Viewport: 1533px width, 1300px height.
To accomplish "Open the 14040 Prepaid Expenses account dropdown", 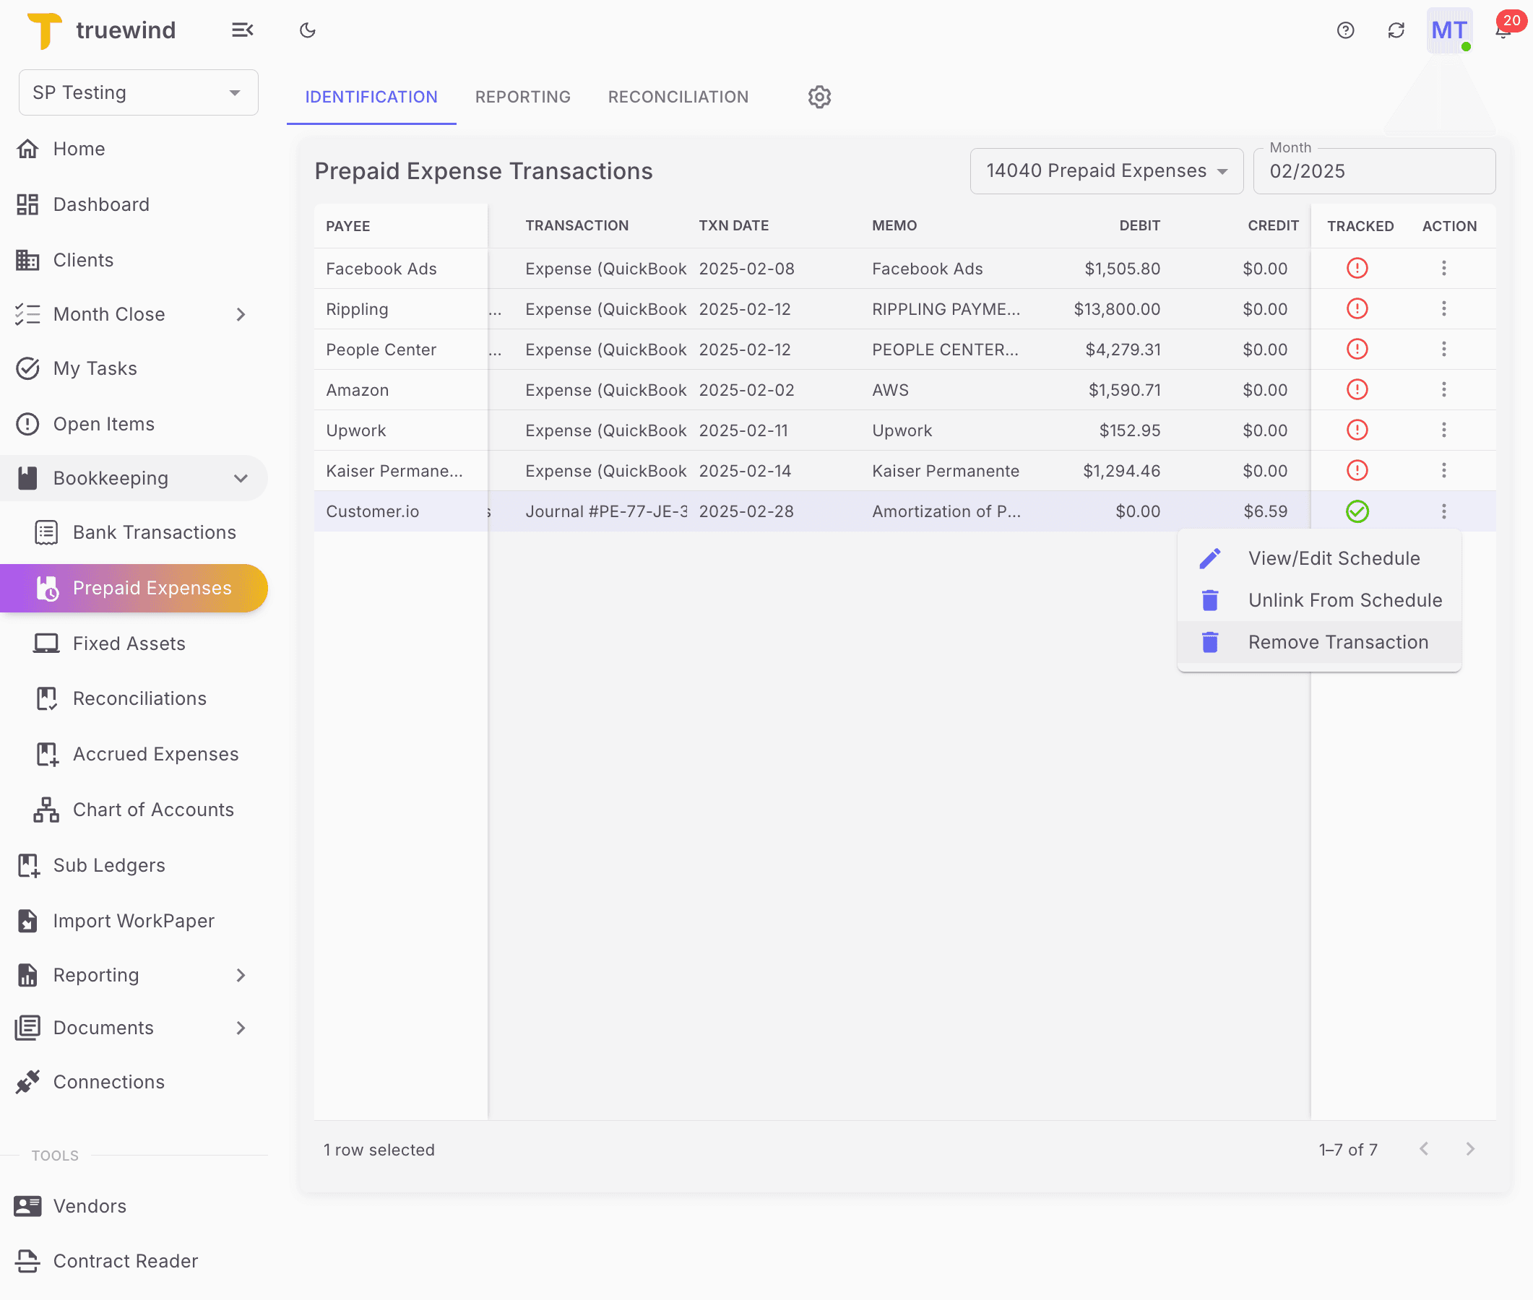I will point(1105,170).
